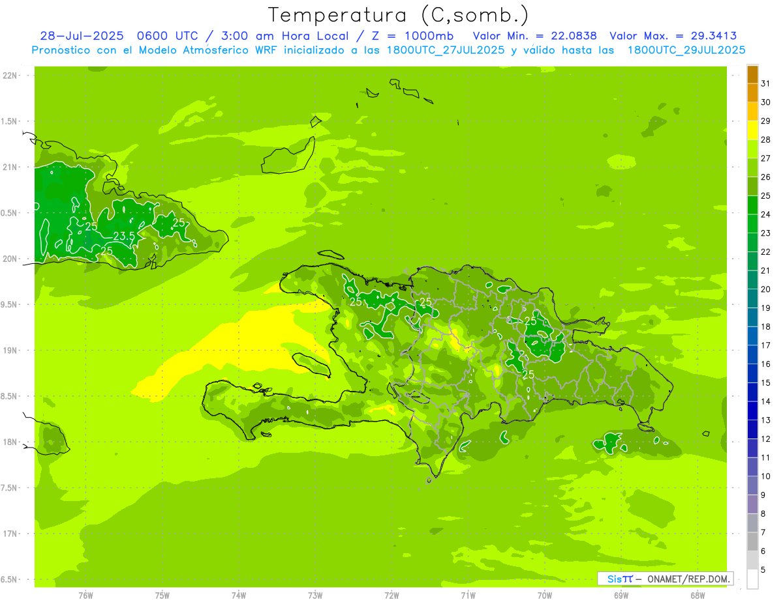Image resolution: width=783 pixels, height=604 pixels.
Task: Select the "Valor Max. = 29.3413" value
Action: click(x=673, y=36)
